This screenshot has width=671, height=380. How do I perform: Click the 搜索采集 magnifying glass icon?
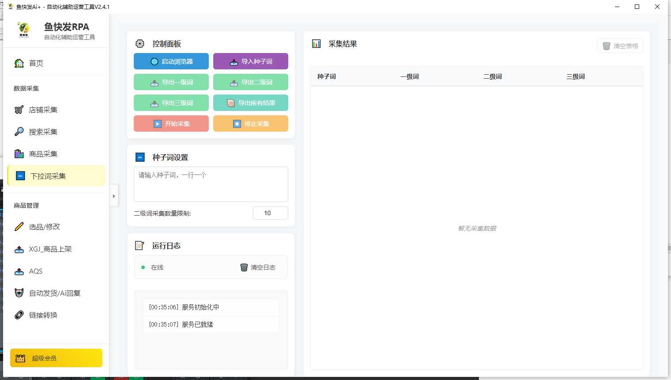[19, 131]
